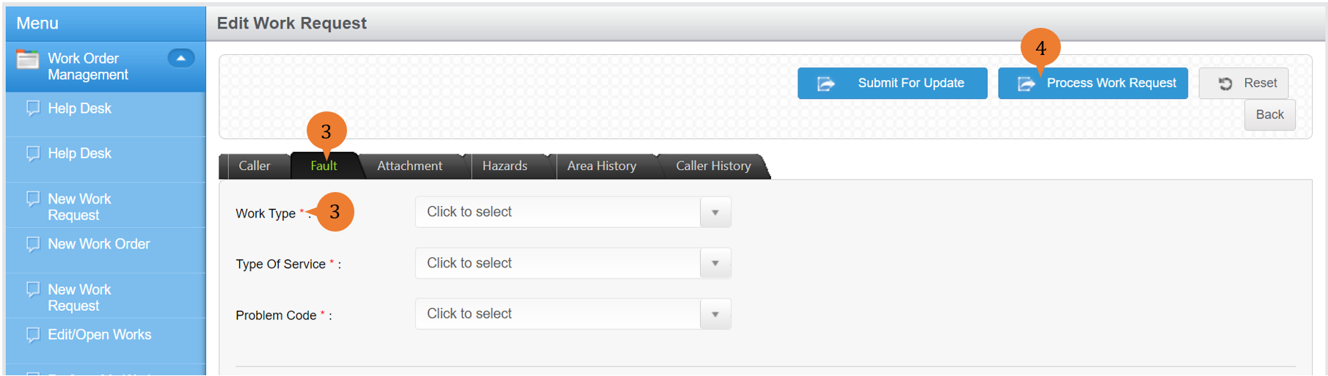Click the Submit For Update button
Viewport: 1328px width, 376px height.
pos(892,84)
